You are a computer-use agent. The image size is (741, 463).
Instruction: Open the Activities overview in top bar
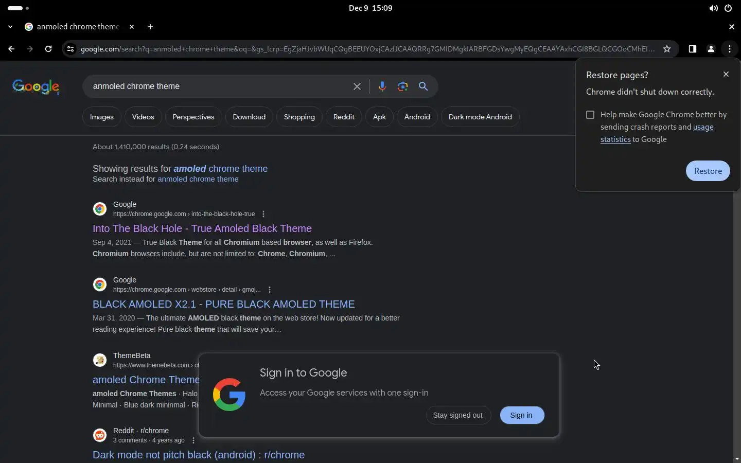pyautogui.click(x=19, y=8)
